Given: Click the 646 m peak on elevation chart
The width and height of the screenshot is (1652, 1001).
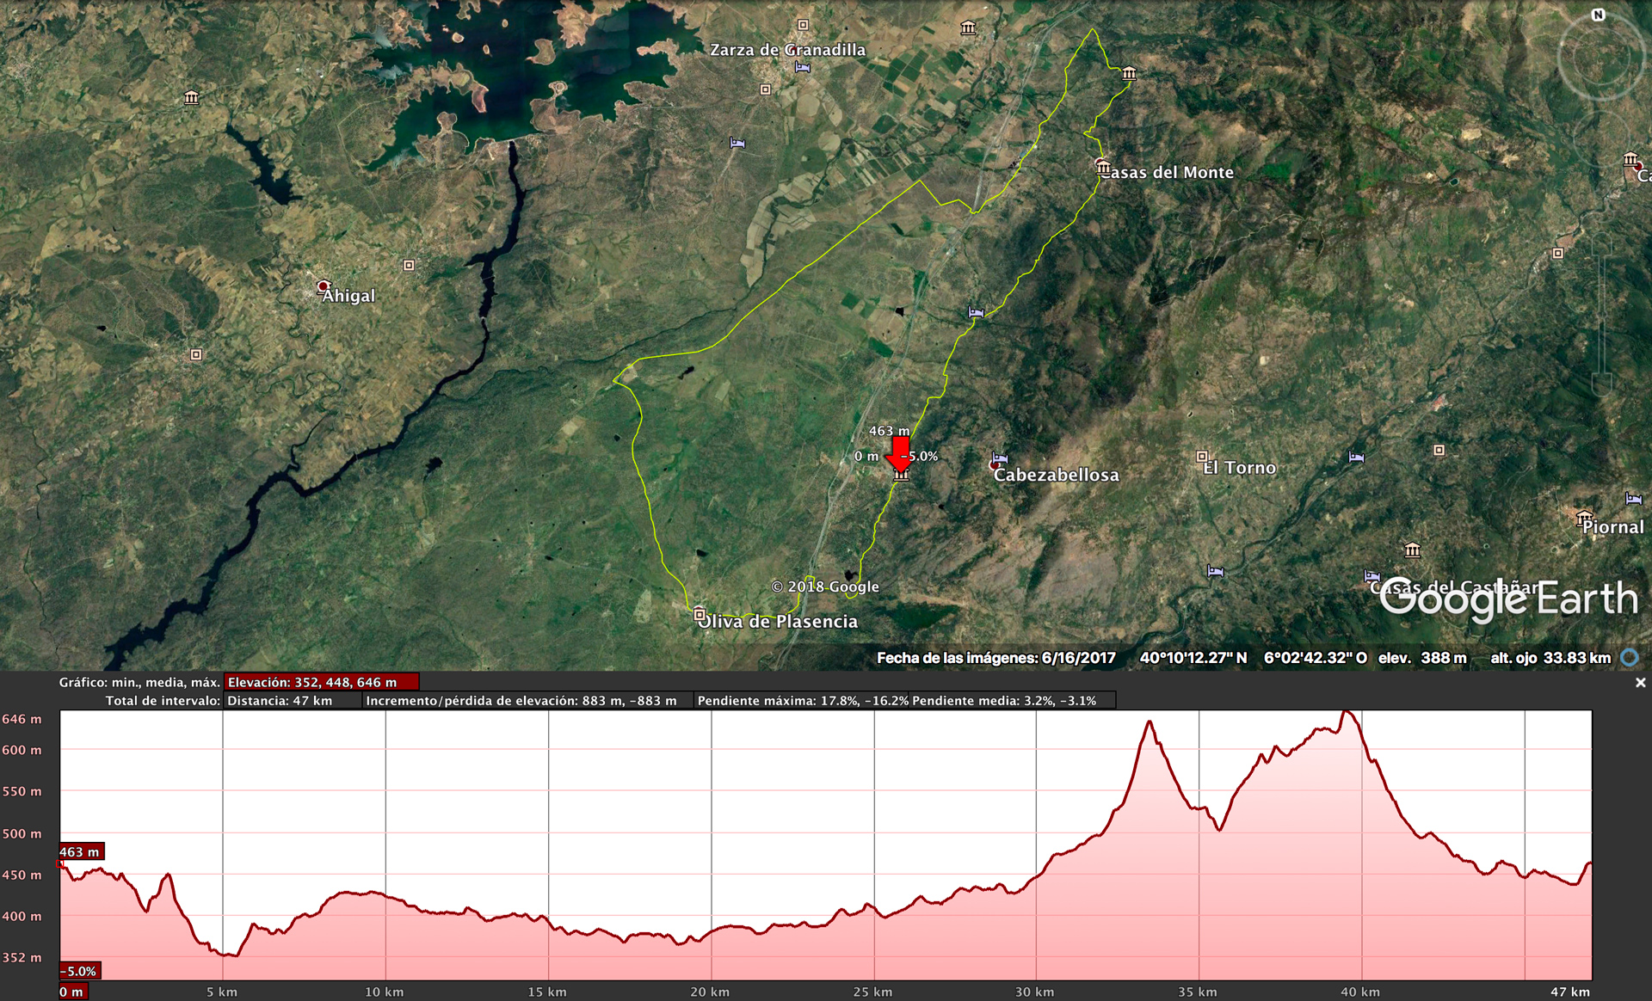Looking at the screenshot, I should click(x=1347, y=712).
